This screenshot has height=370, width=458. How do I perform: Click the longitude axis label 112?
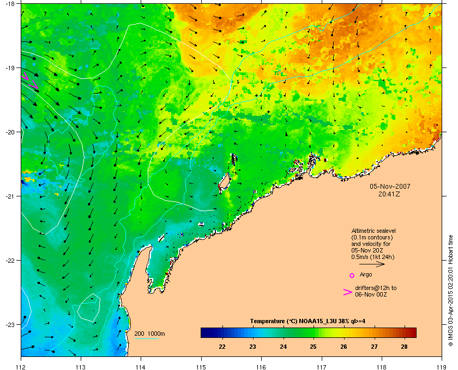click(x=21, y=367)
